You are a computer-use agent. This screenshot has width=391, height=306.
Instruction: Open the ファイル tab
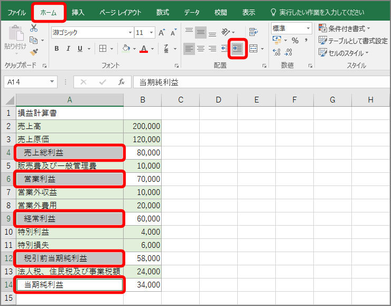pos(16,13)
